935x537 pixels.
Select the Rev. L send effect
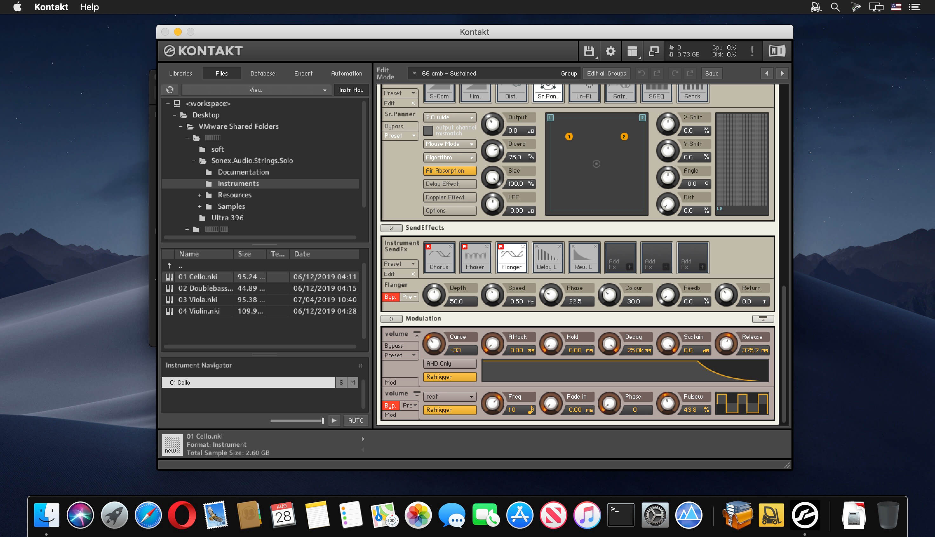point(584,258)
